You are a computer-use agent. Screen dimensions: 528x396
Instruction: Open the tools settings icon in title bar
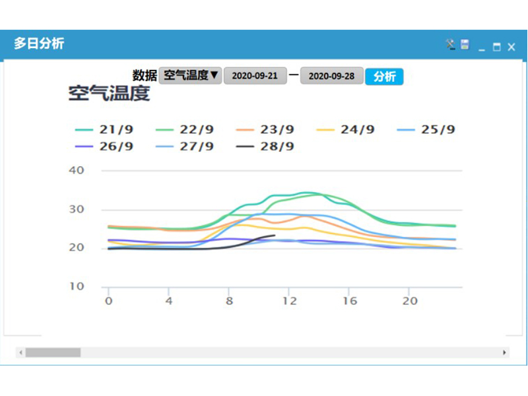(x=450, y=45)
